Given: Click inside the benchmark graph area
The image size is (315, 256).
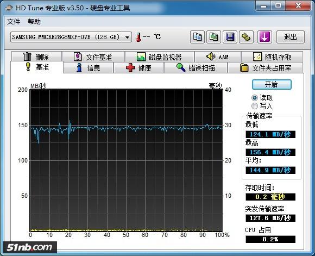Looking at the screenshot, I should coord(127,160).
